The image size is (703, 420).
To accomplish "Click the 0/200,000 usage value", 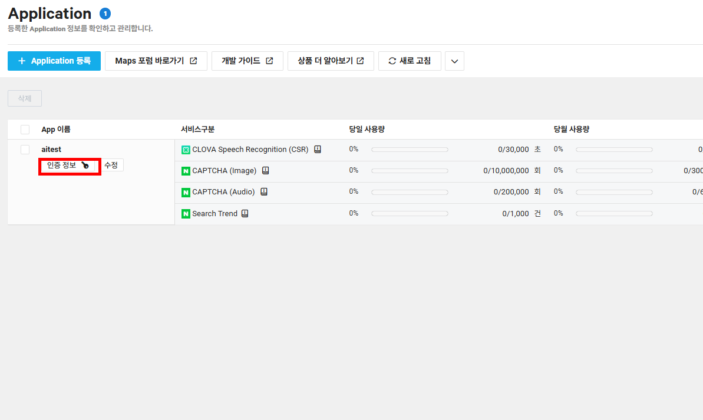I will point(511,192).
